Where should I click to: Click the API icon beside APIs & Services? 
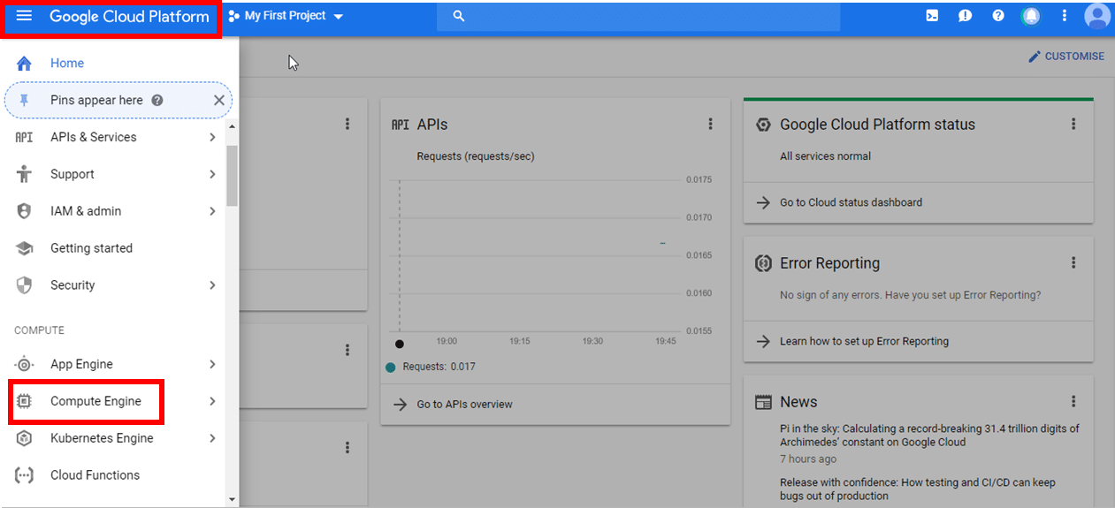pyautogui.click(x=24, y=137)
